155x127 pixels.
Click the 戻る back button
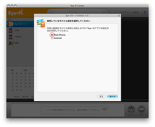pos(101,96)
